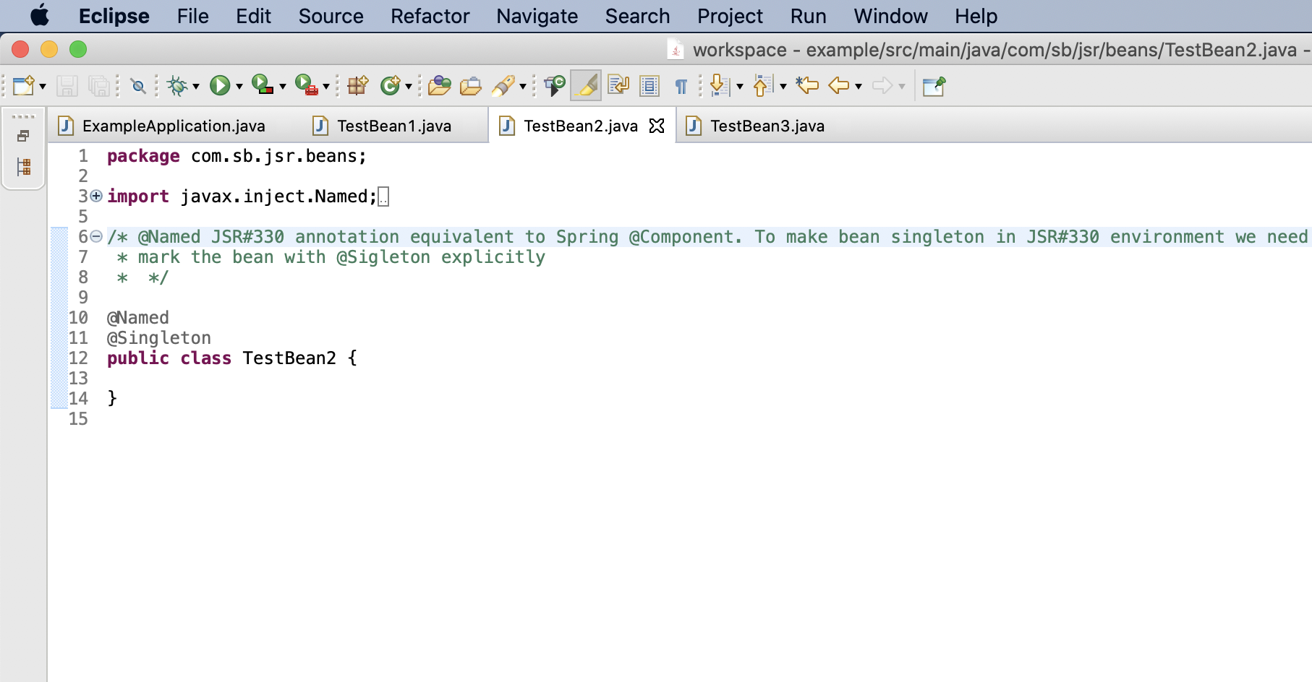The height and width of the screenshot is (682, 1312).
Task: Toggle Word Wrap toolbar button
Action: (618, 86)
